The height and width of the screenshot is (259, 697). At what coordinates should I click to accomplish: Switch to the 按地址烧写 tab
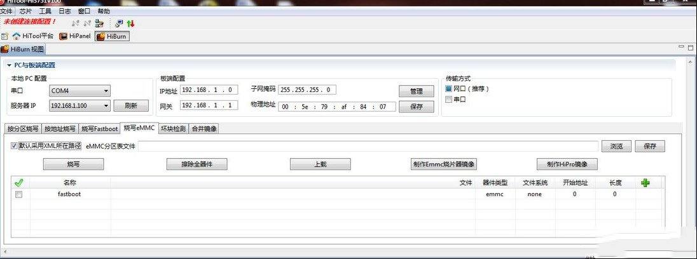[60, 129]
